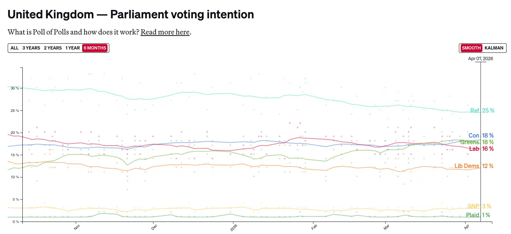Select the ALL time range
Viewport: 511px width, 234px height.
[14, 48]
